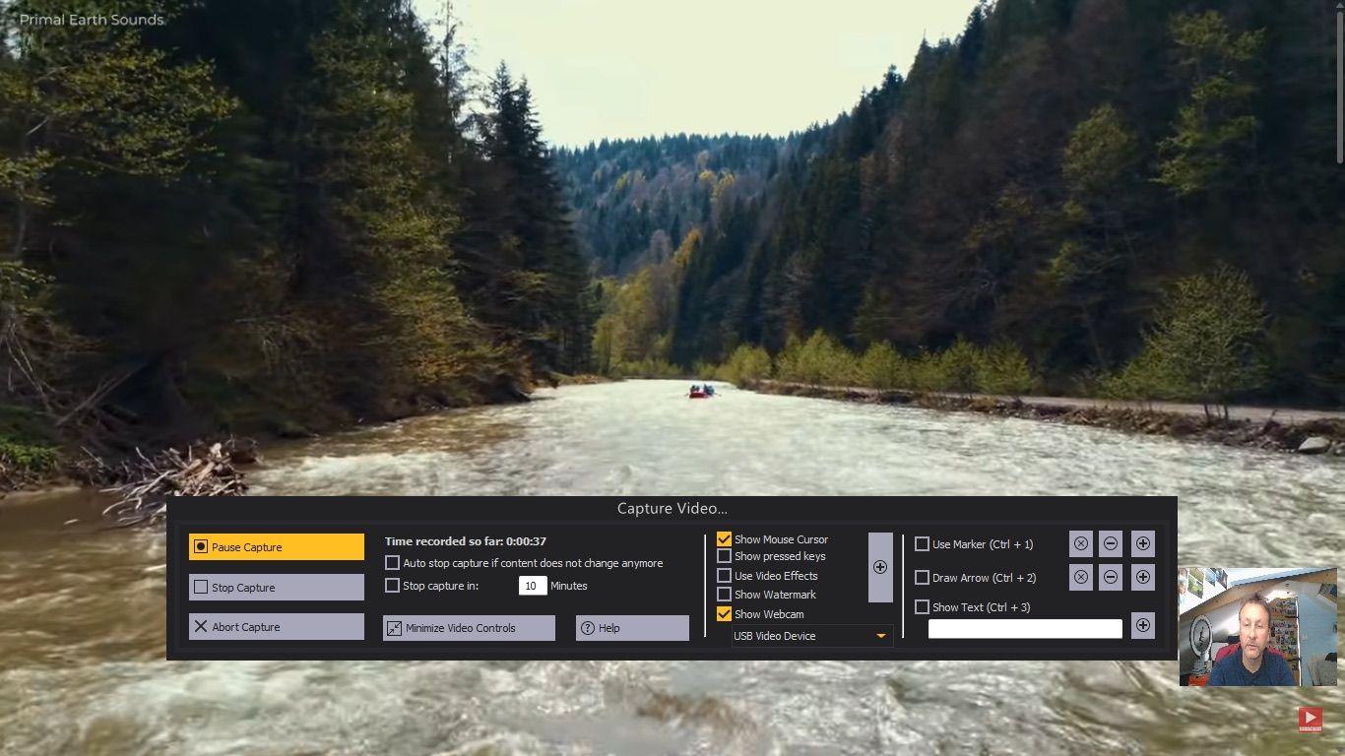1345x756 pixels.
Task: Click the Pause Capture button
Action: (x=276, y=545)
